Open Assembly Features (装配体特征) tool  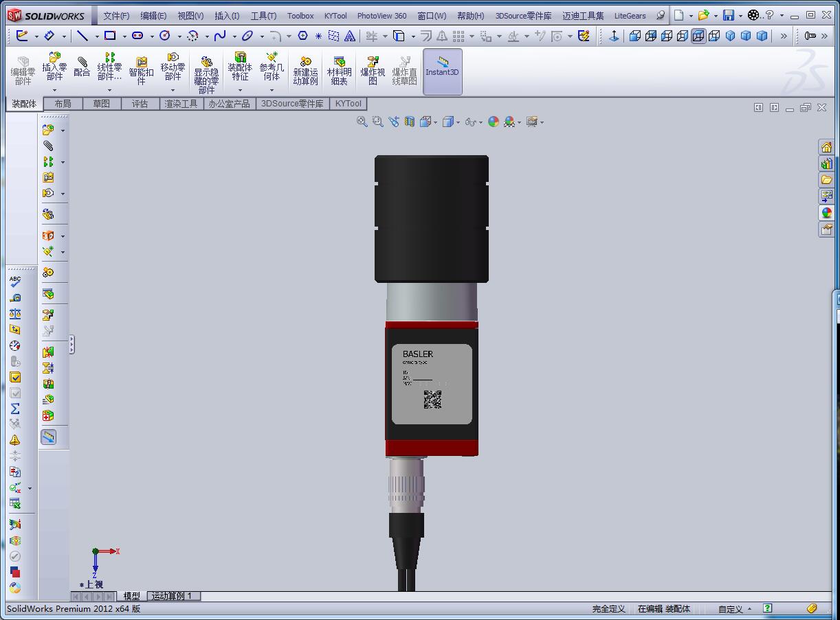coord(240,67)
